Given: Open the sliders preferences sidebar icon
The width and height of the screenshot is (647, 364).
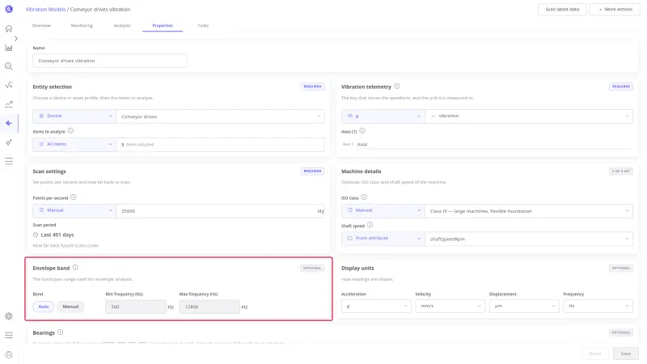Looking at the screenshot, I should 9,335.
